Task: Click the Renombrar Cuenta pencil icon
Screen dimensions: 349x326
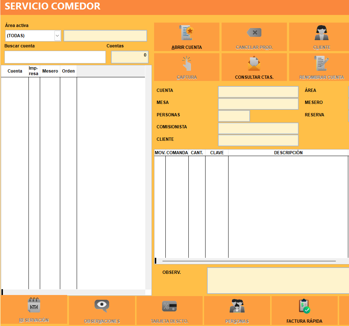Action: 321,64
